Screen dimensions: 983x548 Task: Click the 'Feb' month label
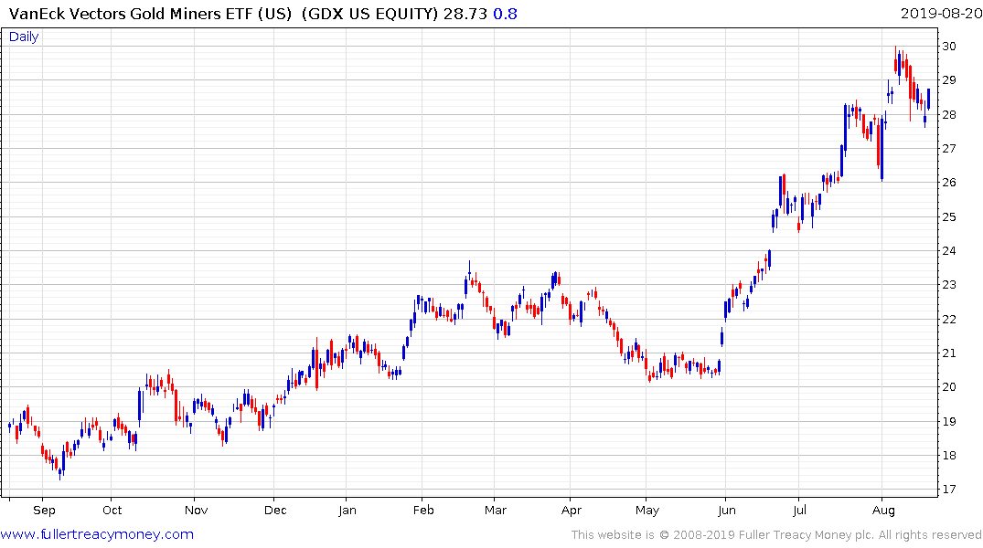coord(423,510)
